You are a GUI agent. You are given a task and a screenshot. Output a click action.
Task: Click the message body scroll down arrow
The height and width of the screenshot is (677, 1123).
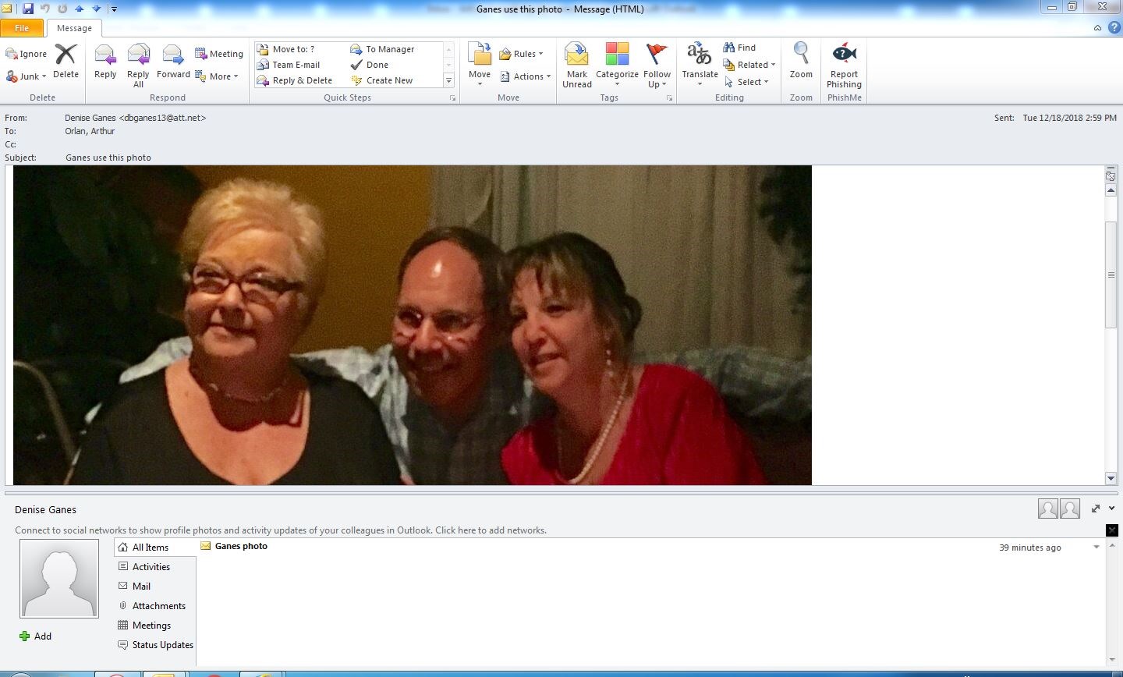coord(1111,478)
